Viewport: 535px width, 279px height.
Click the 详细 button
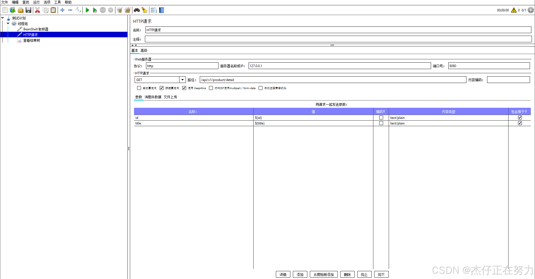(283, 274)
